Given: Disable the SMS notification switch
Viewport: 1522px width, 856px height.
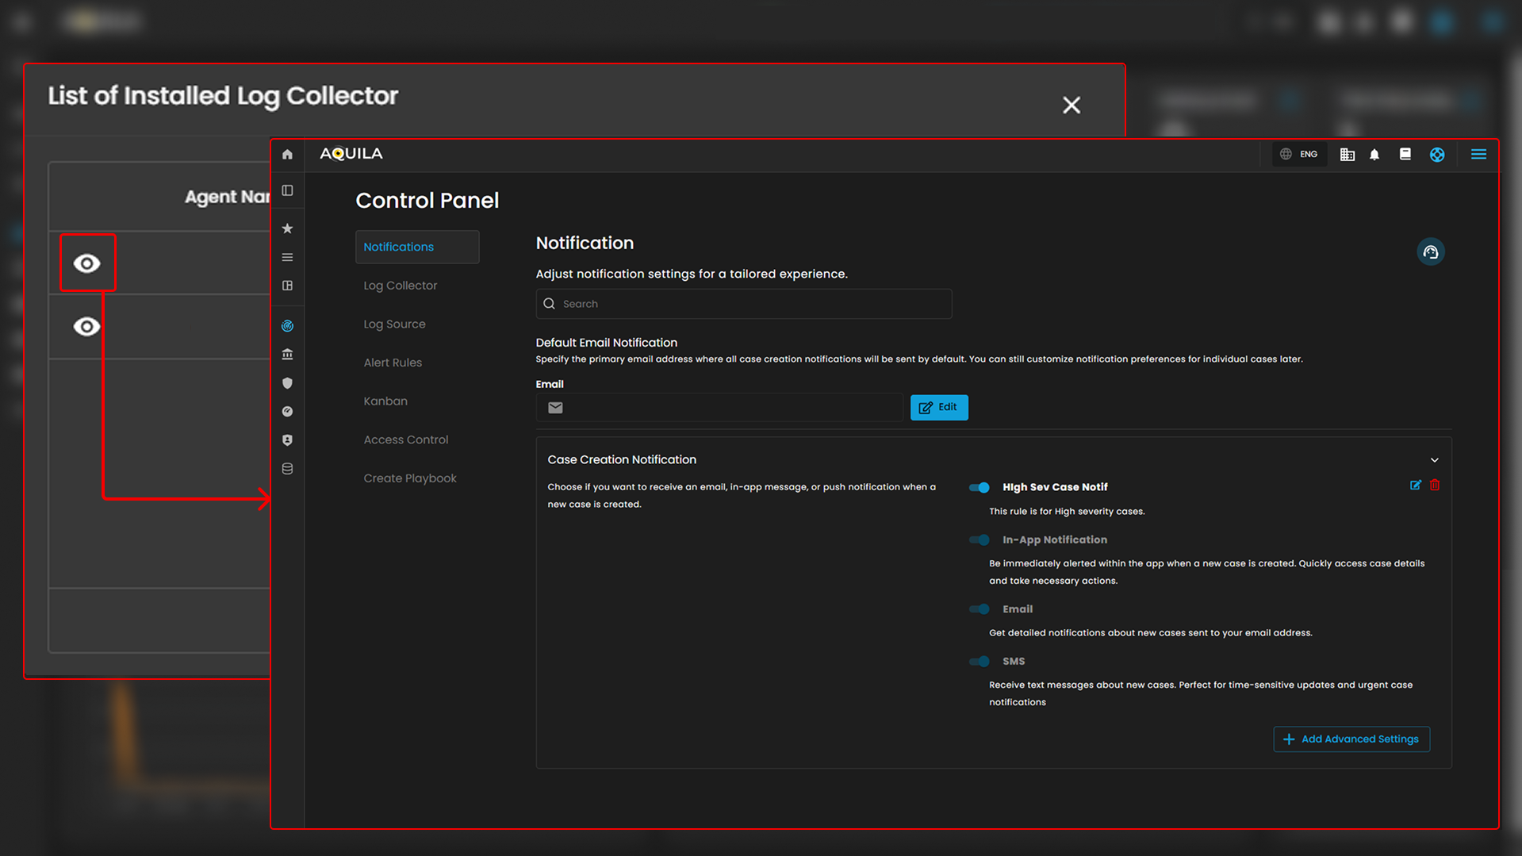Looking at the screenshot, I should [x=980, y=661].
